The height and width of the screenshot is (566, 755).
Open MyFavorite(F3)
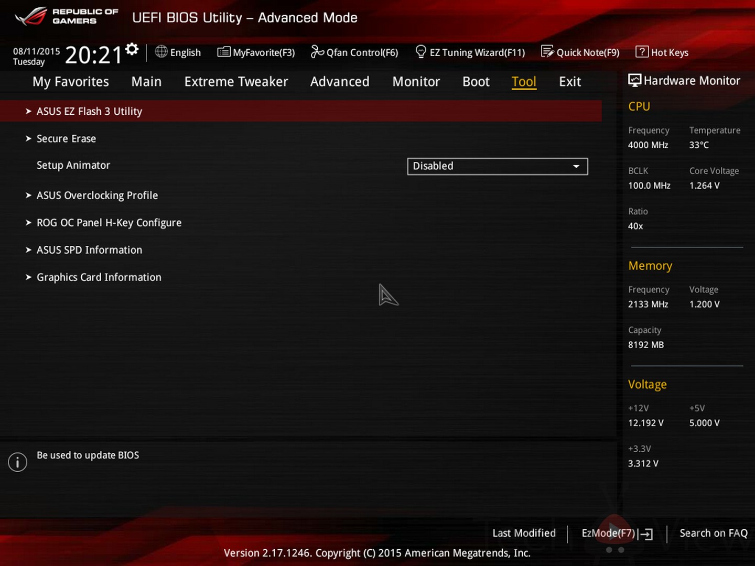(x=256, y=52)
